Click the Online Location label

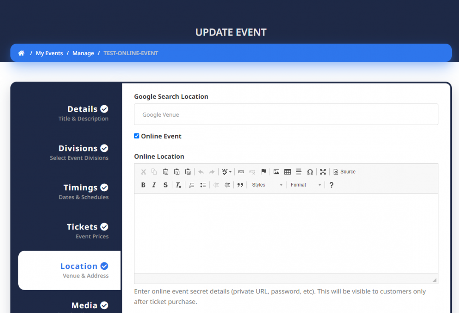point(159,156)
